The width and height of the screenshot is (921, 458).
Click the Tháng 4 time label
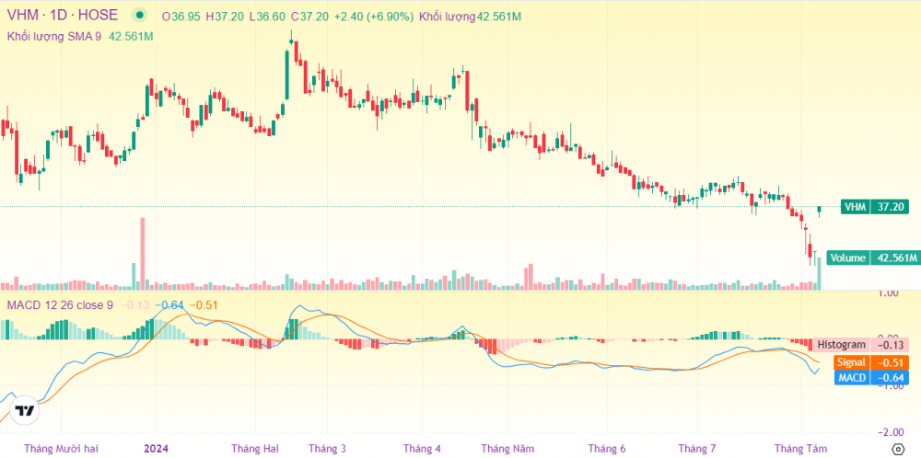[x=422, y=449]
